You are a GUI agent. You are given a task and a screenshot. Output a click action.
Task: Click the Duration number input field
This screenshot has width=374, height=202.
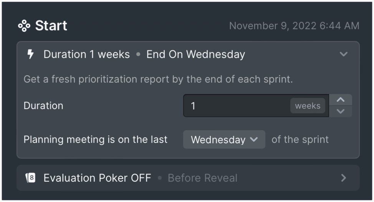256,106
